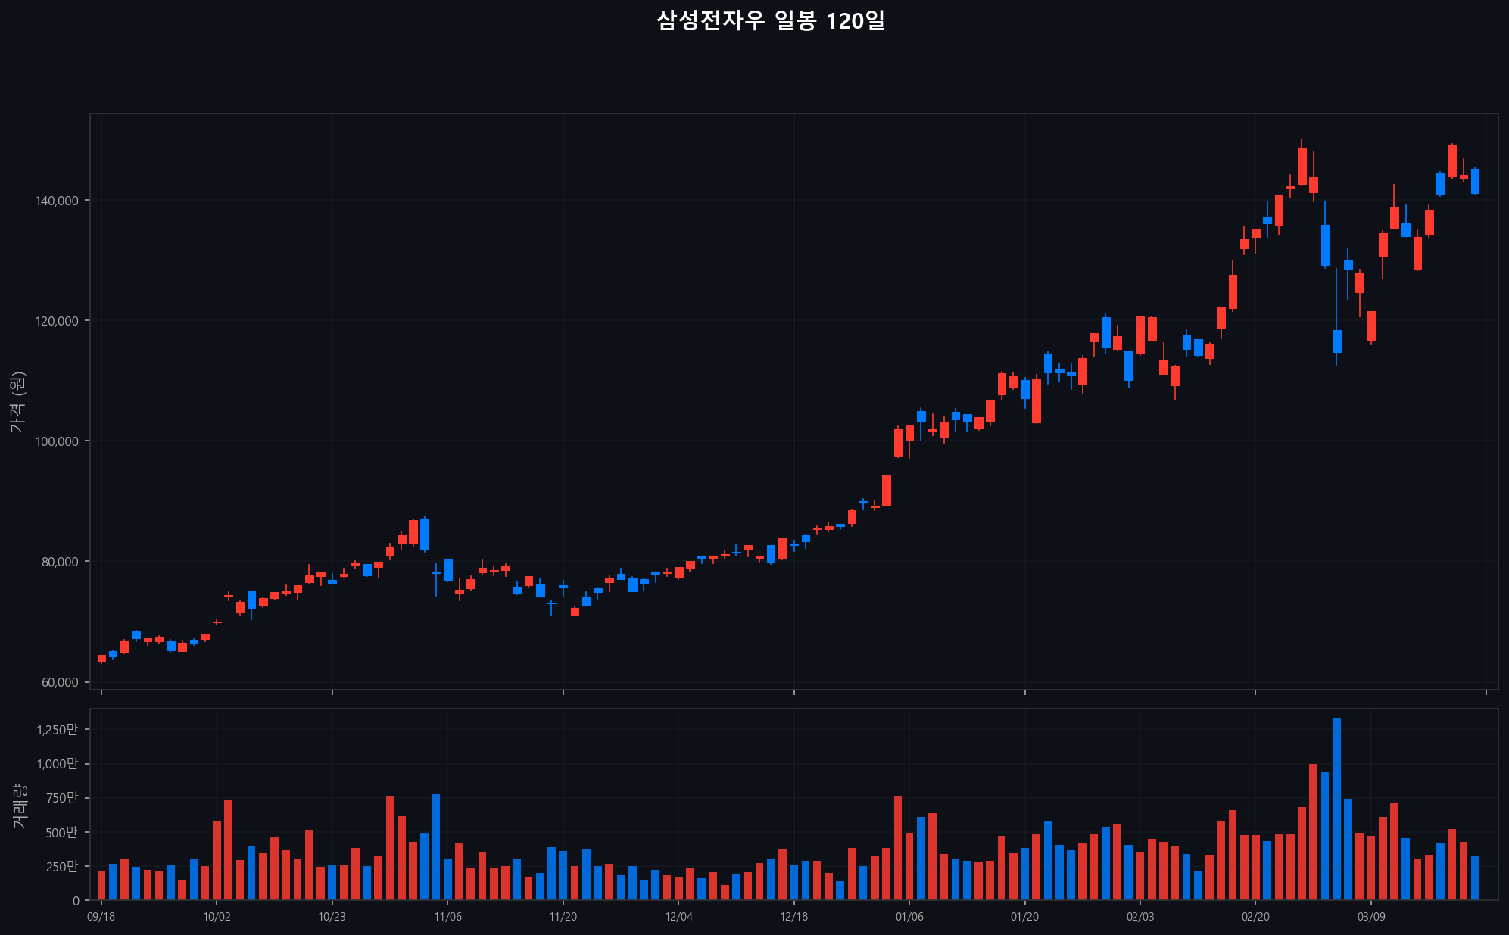Image resolution: width=1509 pixels, height=935 pixels.
Task: Click the 11/20 date label
Action: (x=563, y=917)
